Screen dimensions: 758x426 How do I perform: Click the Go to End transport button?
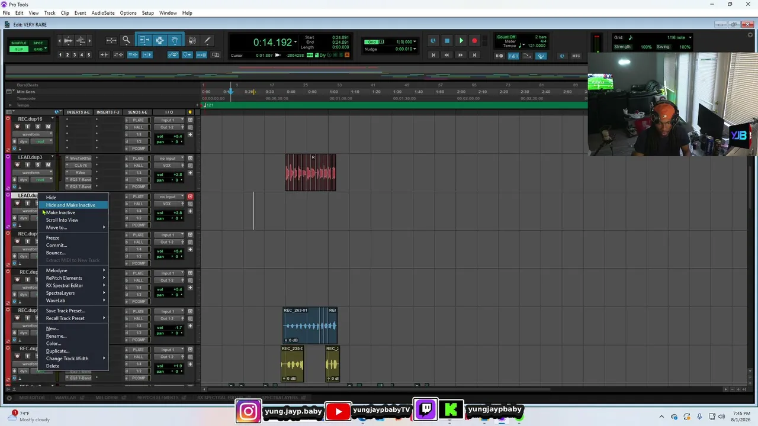[474, 55]
